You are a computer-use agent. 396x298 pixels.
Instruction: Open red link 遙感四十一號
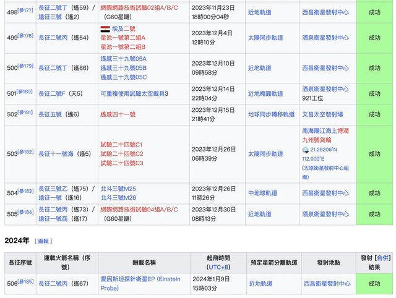[118, 114]
